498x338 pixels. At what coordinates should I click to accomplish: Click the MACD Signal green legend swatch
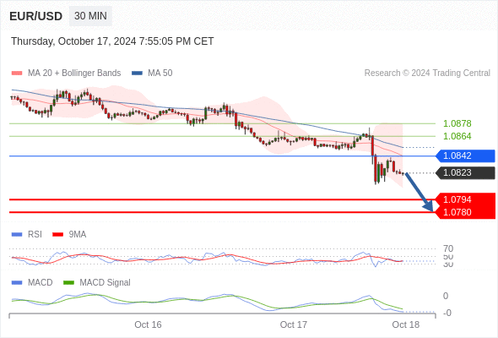coord(68,283)
